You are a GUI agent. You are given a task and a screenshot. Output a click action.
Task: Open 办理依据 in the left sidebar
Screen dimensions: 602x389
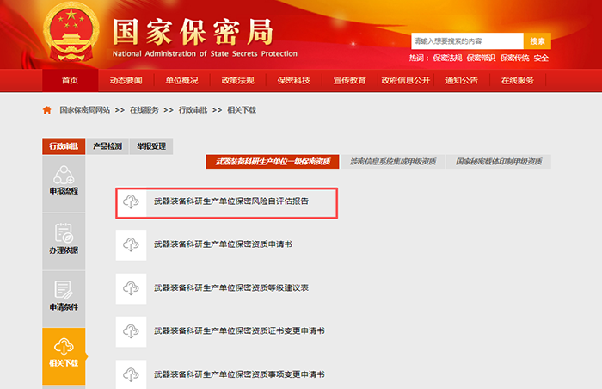pyautogui.click(x=64, y=238)
